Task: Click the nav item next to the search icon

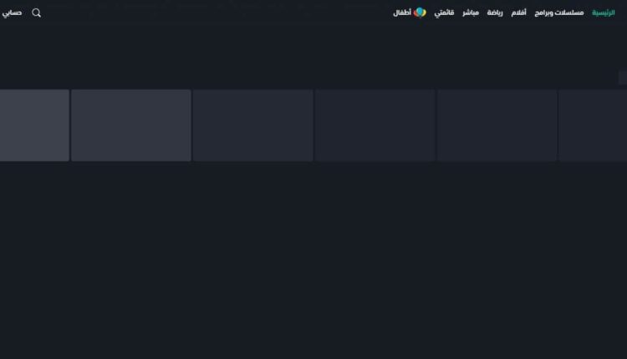Action: tap(12, 13)
